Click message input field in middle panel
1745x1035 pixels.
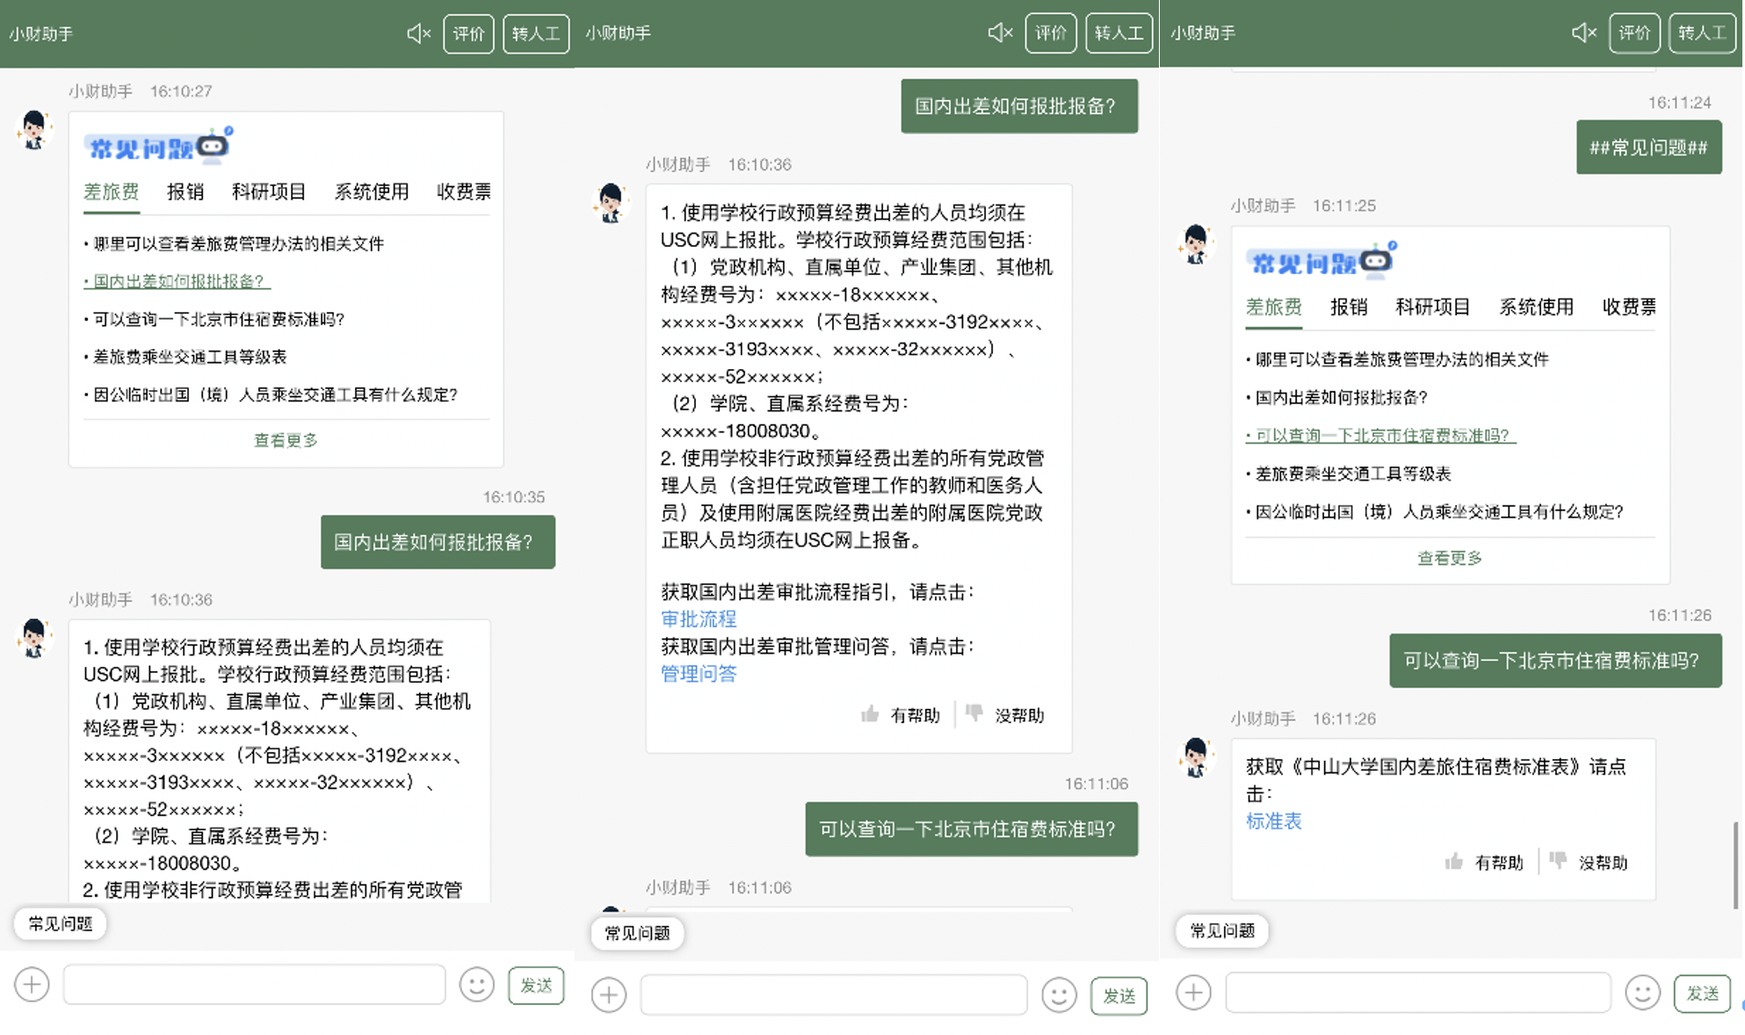point(833,995)
